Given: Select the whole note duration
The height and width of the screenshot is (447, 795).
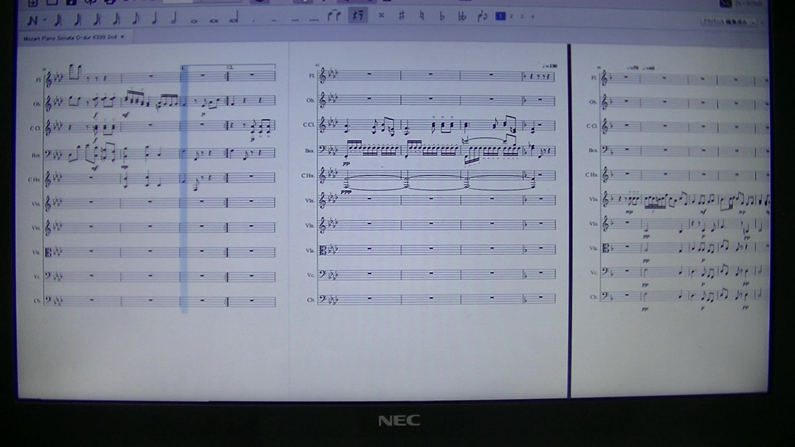Looking at the screenshot, I should (194, 21).
